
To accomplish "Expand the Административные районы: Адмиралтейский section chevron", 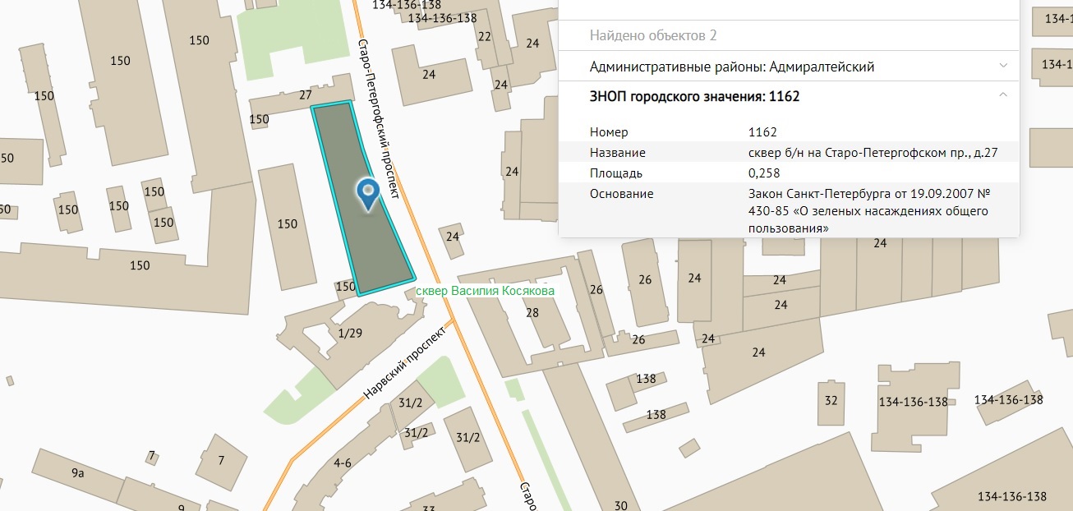I will pos(1003,67).
